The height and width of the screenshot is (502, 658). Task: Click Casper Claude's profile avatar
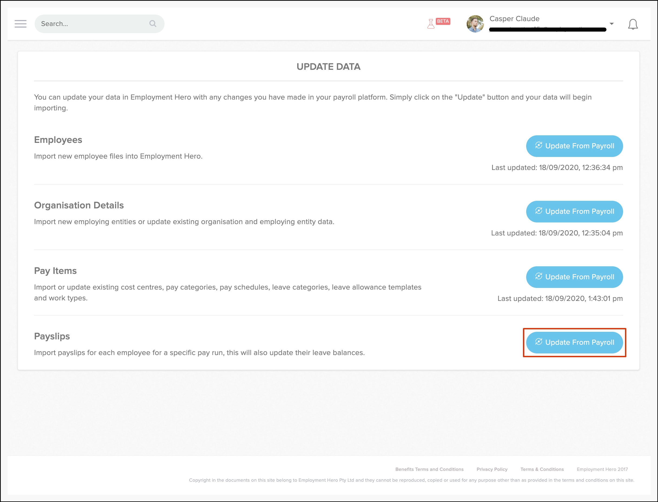(475, 24)
